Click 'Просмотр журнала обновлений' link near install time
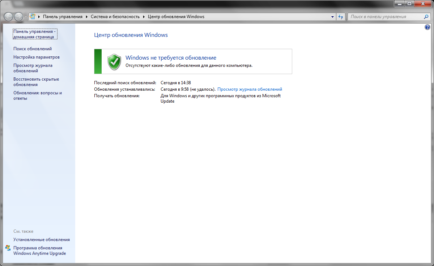 [250, 89]
